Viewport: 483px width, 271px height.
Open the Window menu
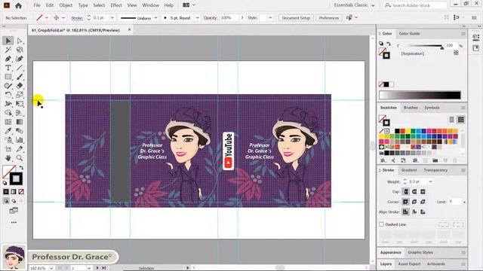150,5
